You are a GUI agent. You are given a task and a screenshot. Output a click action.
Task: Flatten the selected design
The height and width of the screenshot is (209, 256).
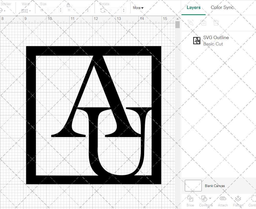tap(238, 201)
